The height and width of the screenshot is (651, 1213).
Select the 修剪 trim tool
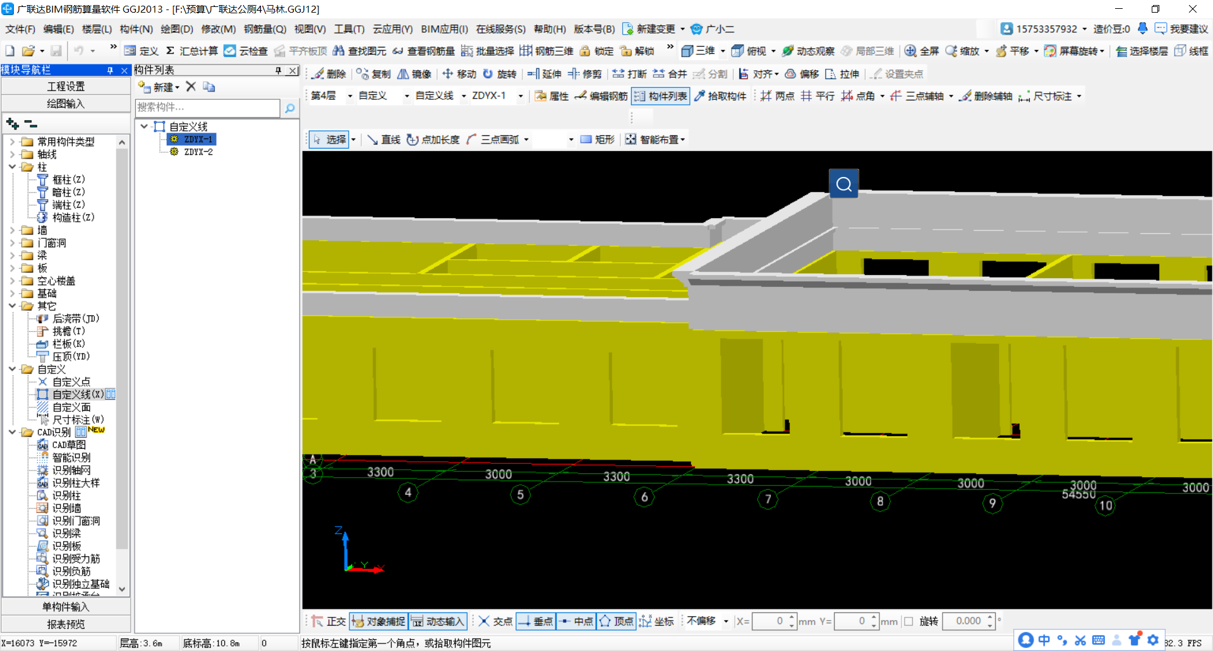pyautogui.click(x=584, y=74)
